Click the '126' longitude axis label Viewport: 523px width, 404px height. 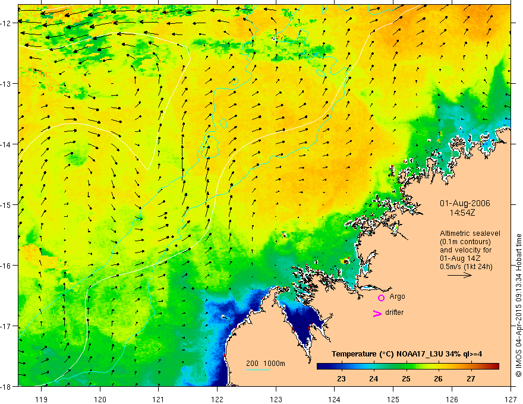tap(452, 399)
